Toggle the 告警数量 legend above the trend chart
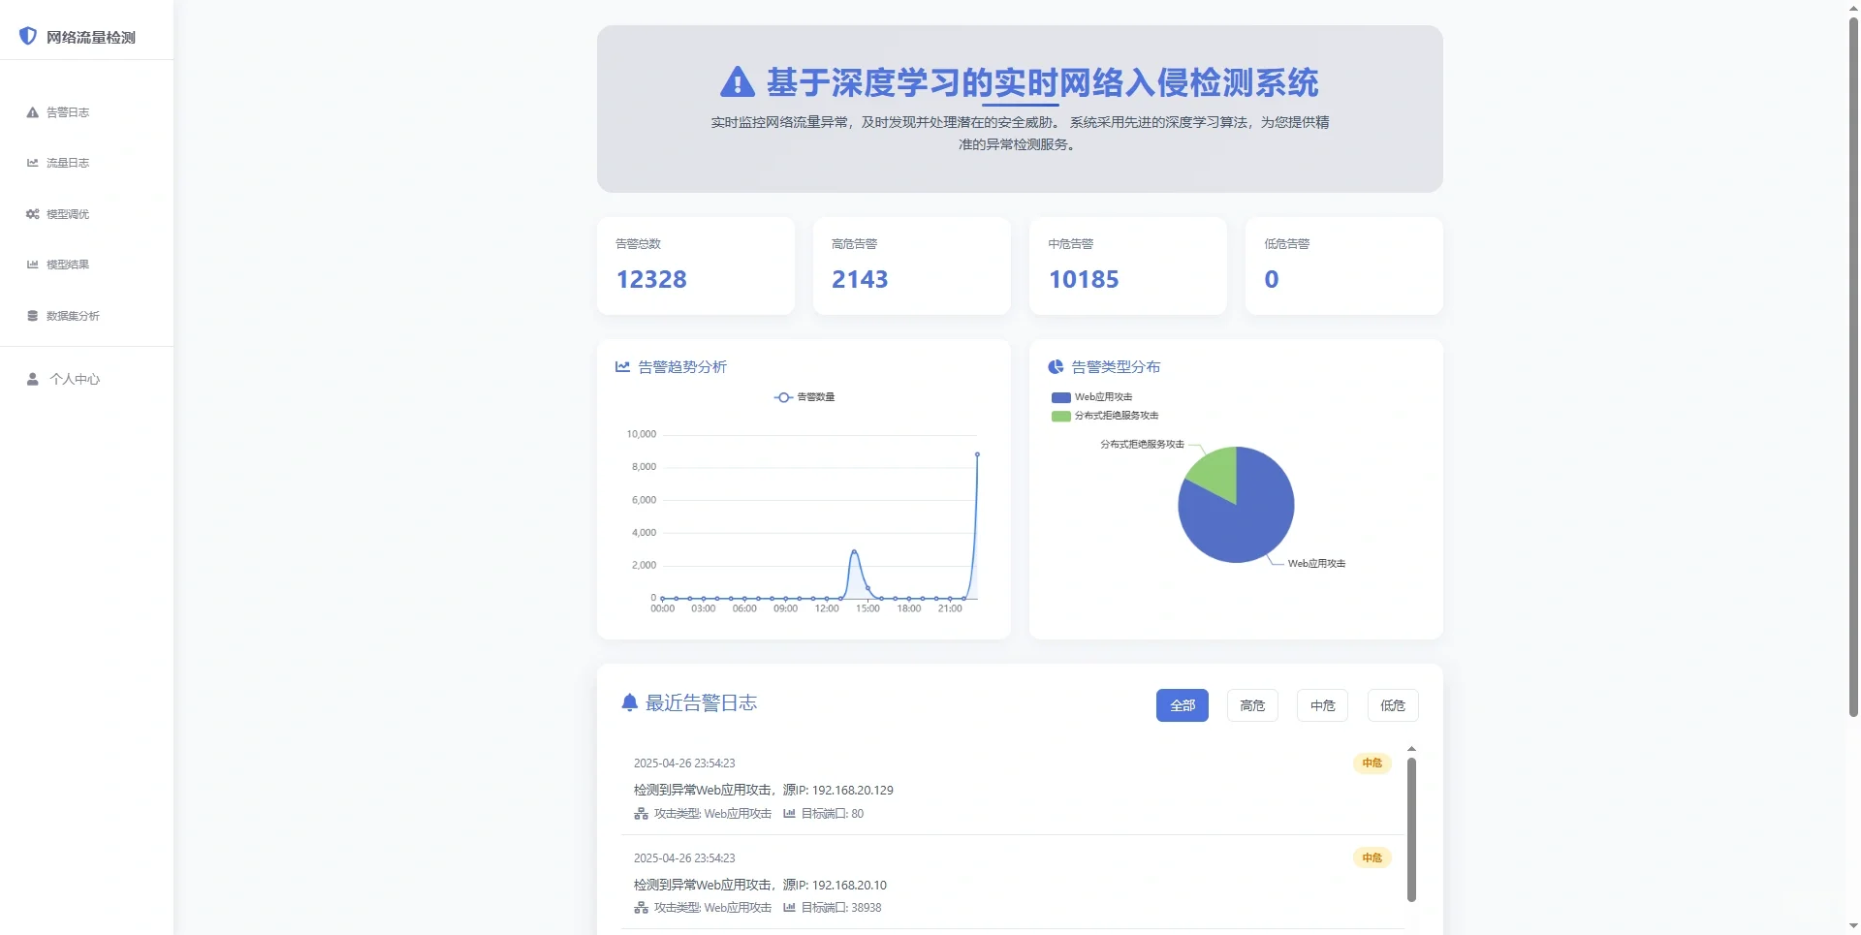The image size is (1861, 935). [x=804, y=397]
